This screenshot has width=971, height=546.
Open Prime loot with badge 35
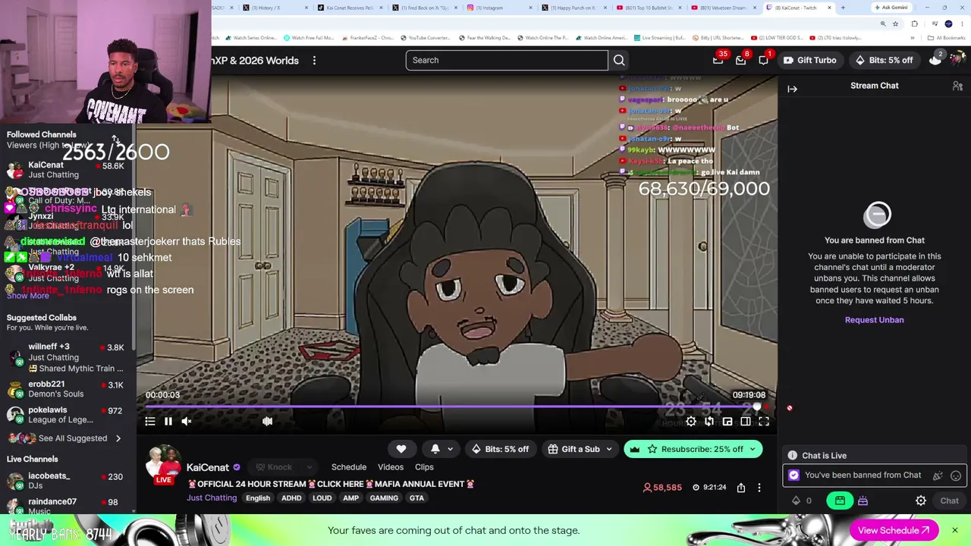[718, 60]
